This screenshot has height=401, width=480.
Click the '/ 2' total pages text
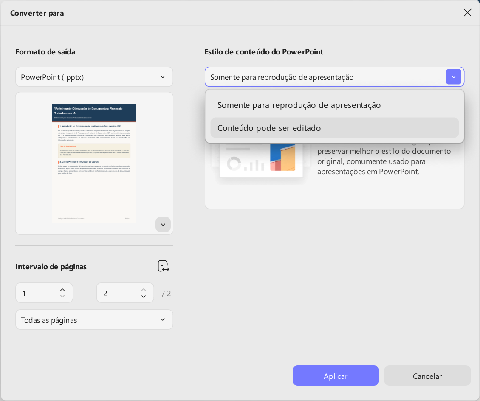(166, 294)
